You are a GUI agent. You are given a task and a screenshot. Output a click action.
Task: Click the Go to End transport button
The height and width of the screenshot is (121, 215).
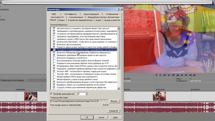click(x=186, y=75)
